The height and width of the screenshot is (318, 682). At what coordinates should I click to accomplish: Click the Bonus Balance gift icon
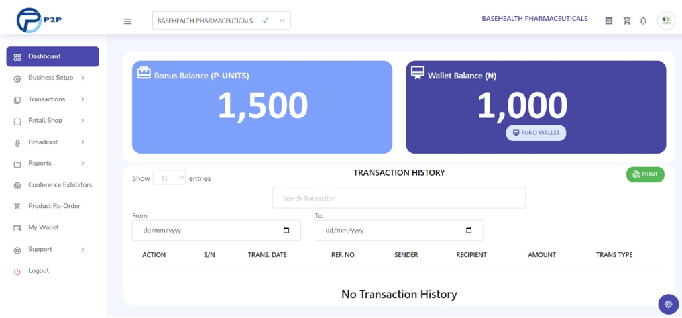tap(144, 72)
